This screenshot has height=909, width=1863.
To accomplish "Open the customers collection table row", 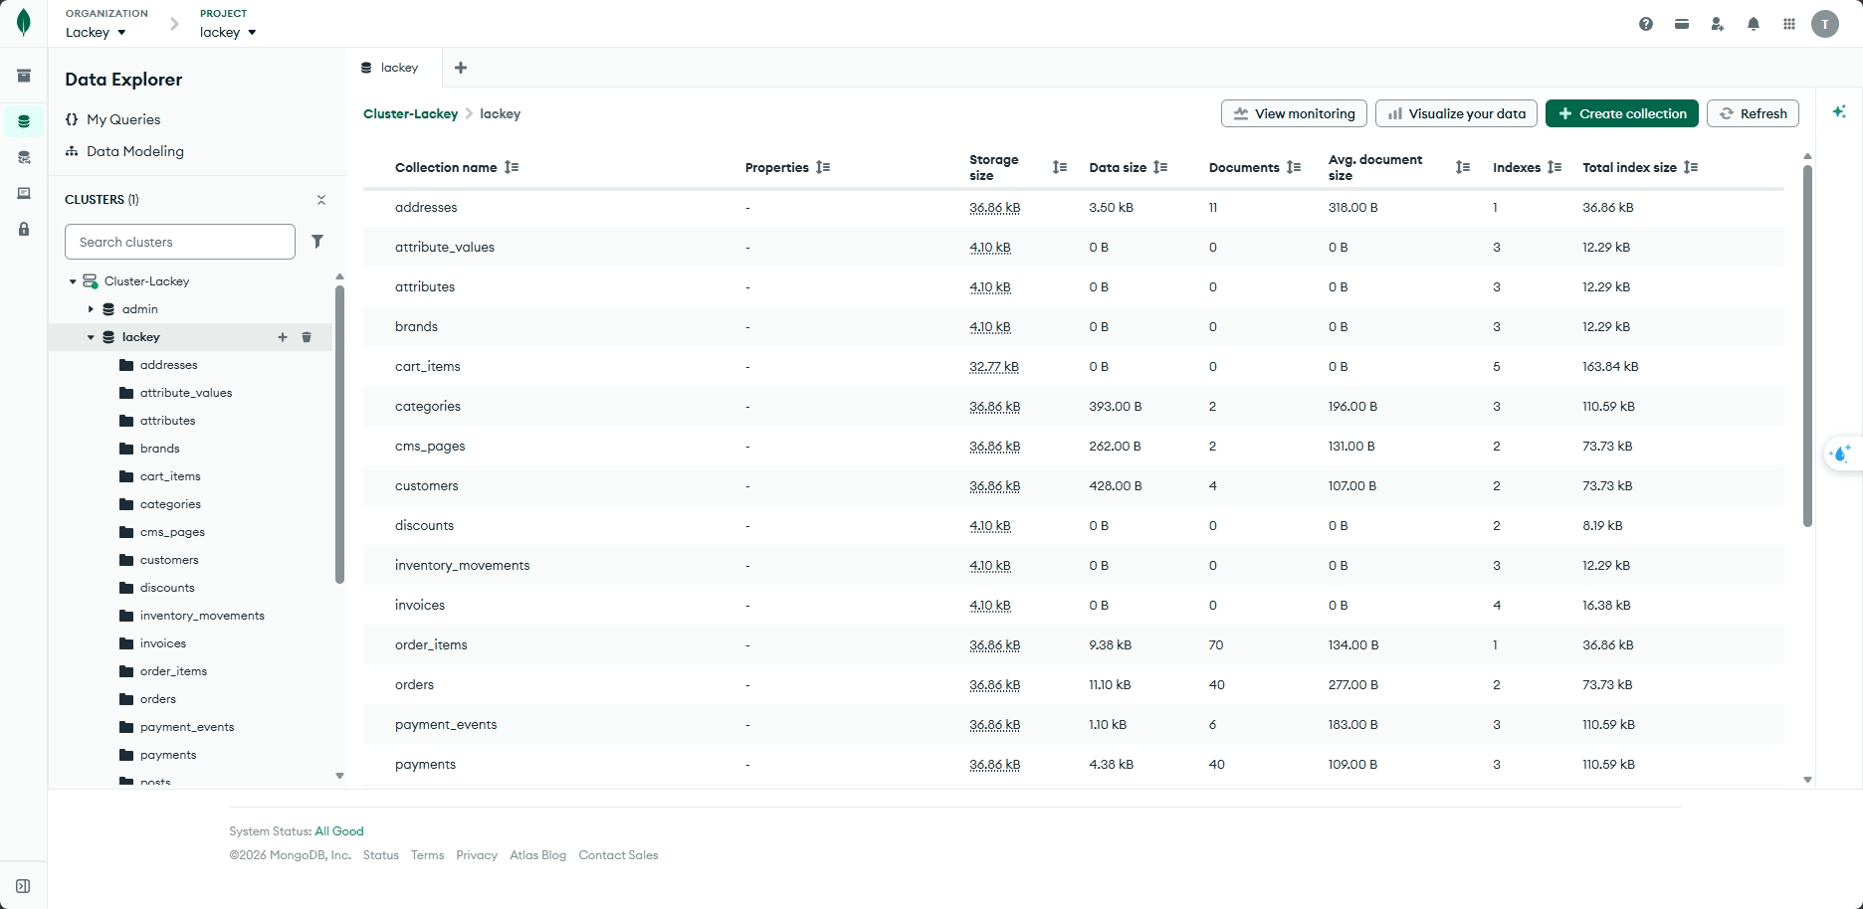I will click(1074, 485).
